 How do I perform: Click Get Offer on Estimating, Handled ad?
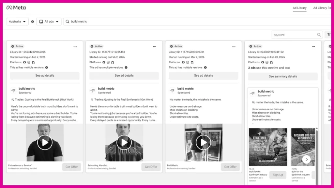(x=151, y=167)
